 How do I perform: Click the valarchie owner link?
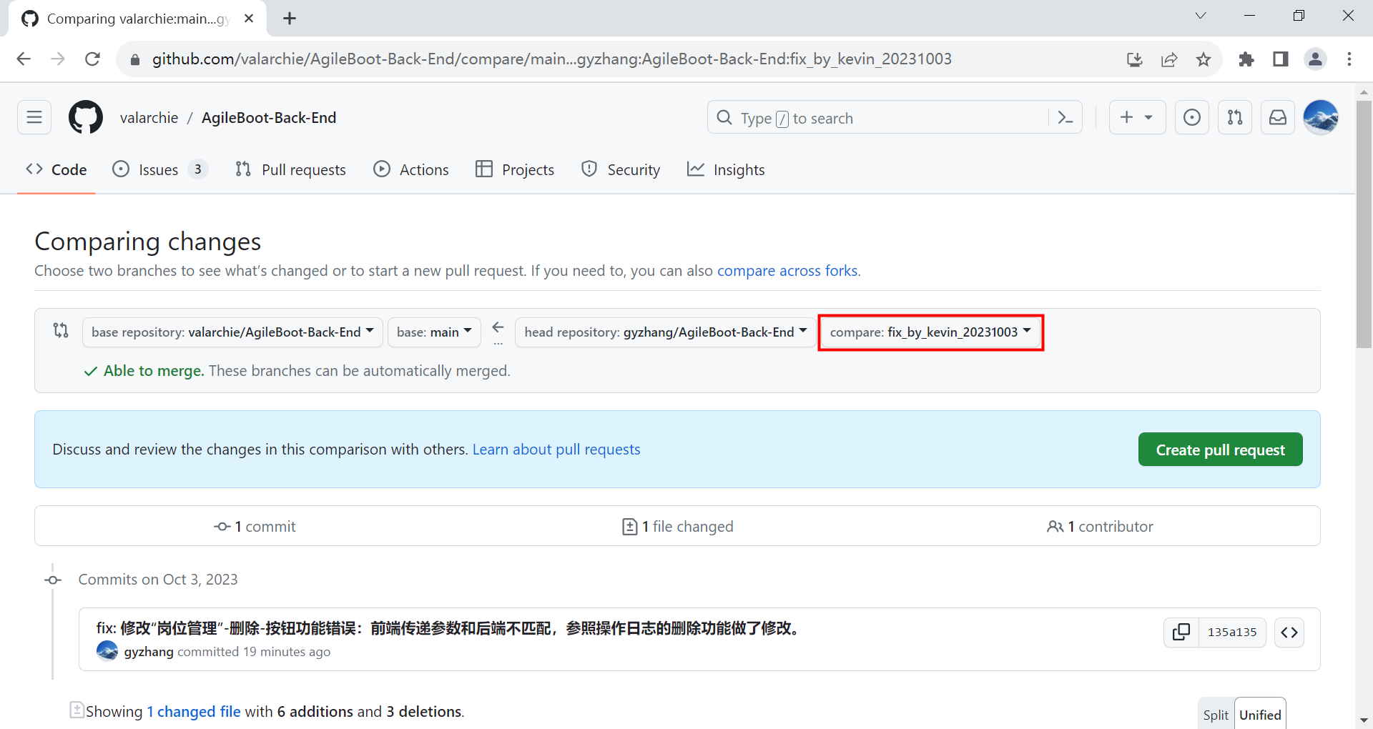click(x=149, y=118)
